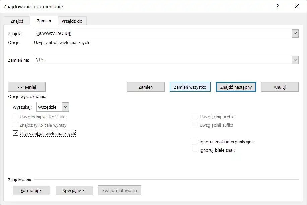
Task: Expand the Specjalne special characters menu
Action: 74,190
